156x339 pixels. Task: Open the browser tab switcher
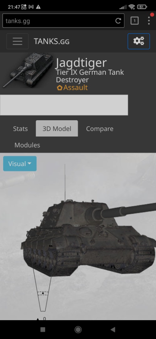click(x=134, y=21)
